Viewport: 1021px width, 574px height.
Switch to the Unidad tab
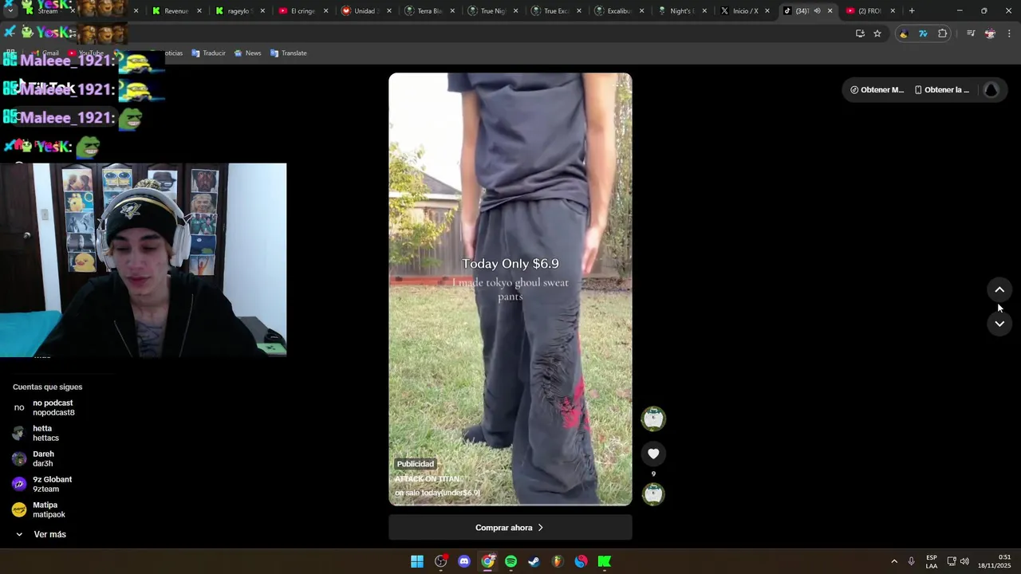point(365,11)
